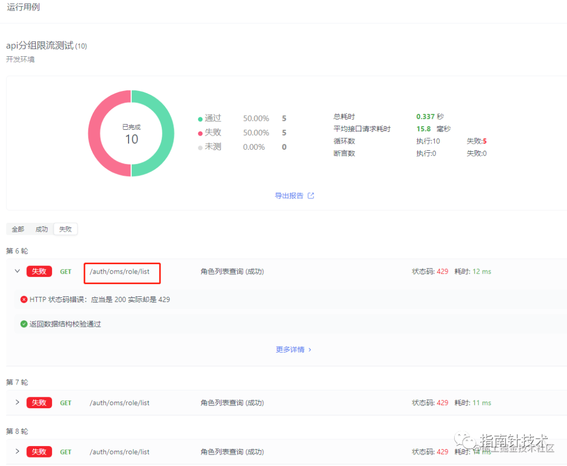Image resolution: width=567 pixels, height=466 pixels.
Task: Click the pink failed segment of donut chart
Action: (94, 133)
